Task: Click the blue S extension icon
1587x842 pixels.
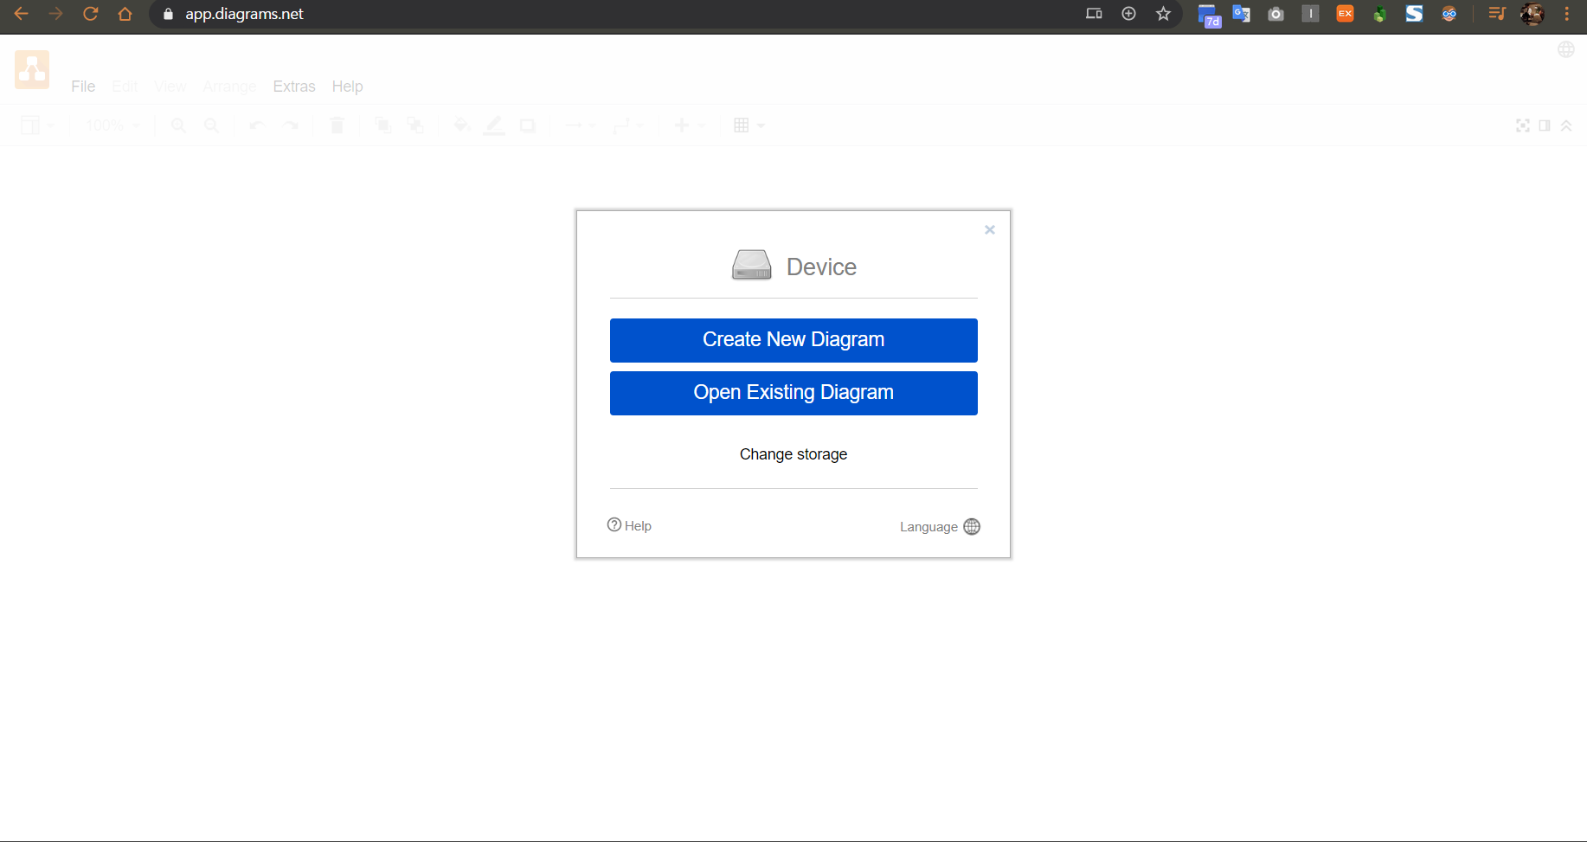Action: pyautogui.click(x=1414, y=14)
